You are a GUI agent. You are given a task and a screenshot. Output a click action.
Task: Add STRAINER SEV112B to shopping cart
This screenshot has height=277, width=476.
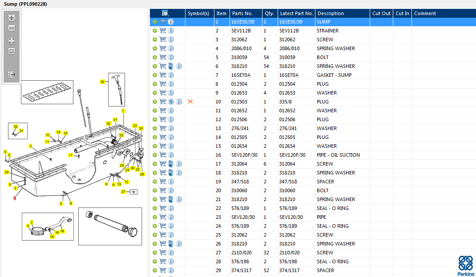[x=163, y=31]
